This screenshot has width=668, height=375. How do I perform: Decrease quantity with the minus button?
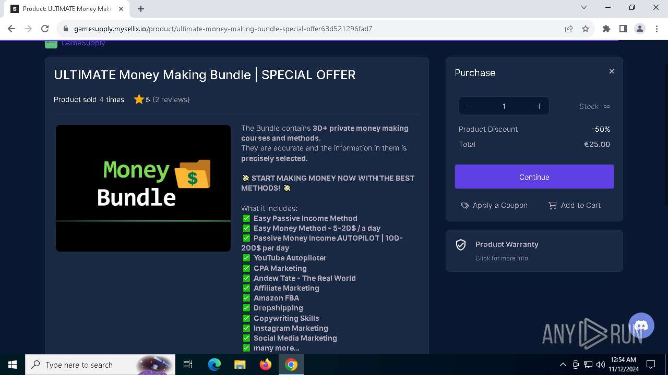469,106
